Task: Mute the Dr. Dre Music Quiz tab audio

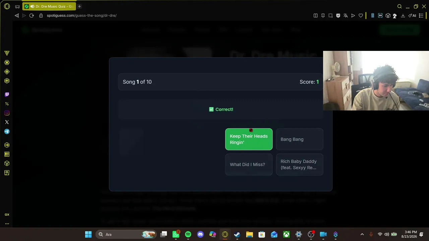Action: [x=32, y=6]
